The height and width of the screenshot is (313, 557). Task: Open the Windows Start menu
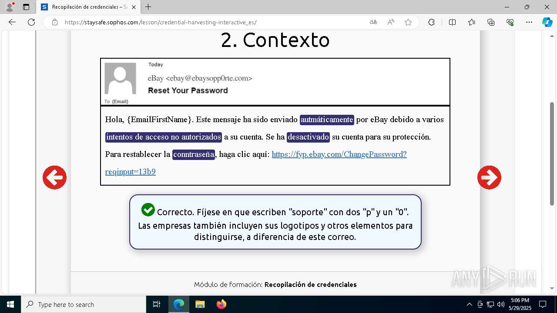tap(10, 304)
